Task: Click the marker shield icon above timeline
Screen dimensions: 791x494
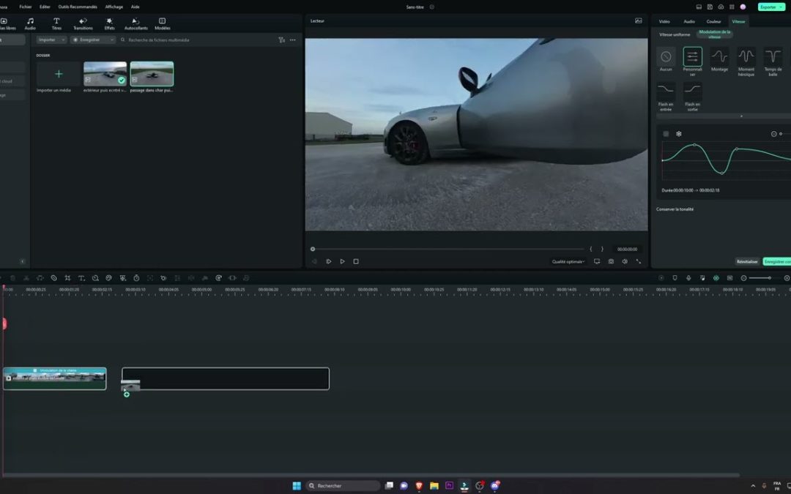Action: pos(675,278)
